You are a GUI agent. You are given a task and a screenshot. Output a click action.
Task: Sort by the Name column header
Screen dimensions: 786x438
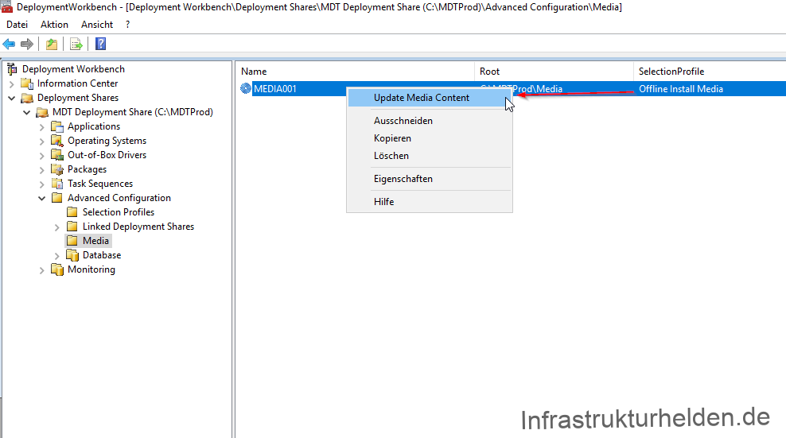tap(356, 72)
